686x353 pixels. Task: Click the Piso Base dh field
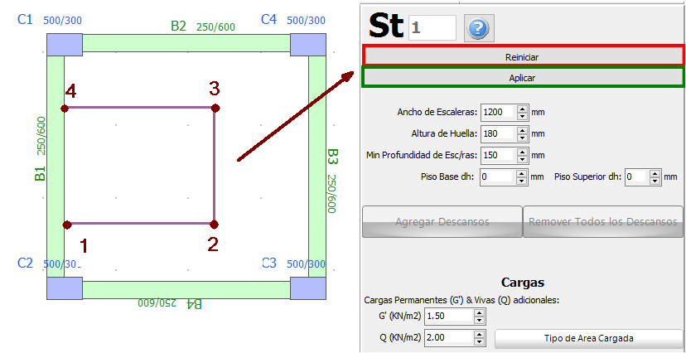(x=497, y=176)
